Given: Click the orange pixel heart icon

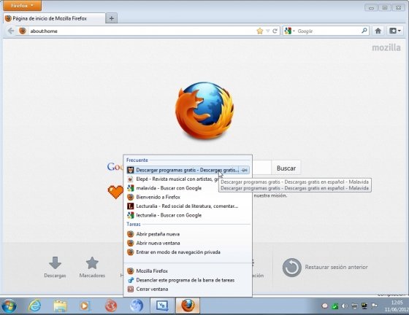Looking at the screenshot, I should click(x=115, y=192).
